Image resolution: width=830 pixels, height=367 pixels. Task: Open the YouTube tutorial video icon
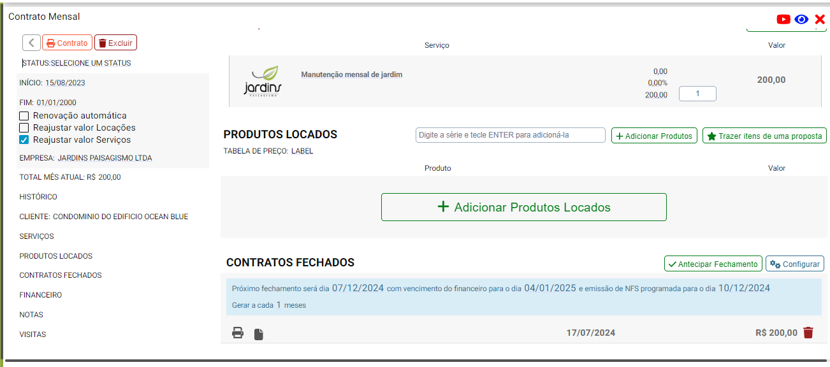click(783, 19)
